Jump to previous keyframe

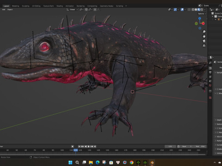pyautogui.click(x=82, y=146)
